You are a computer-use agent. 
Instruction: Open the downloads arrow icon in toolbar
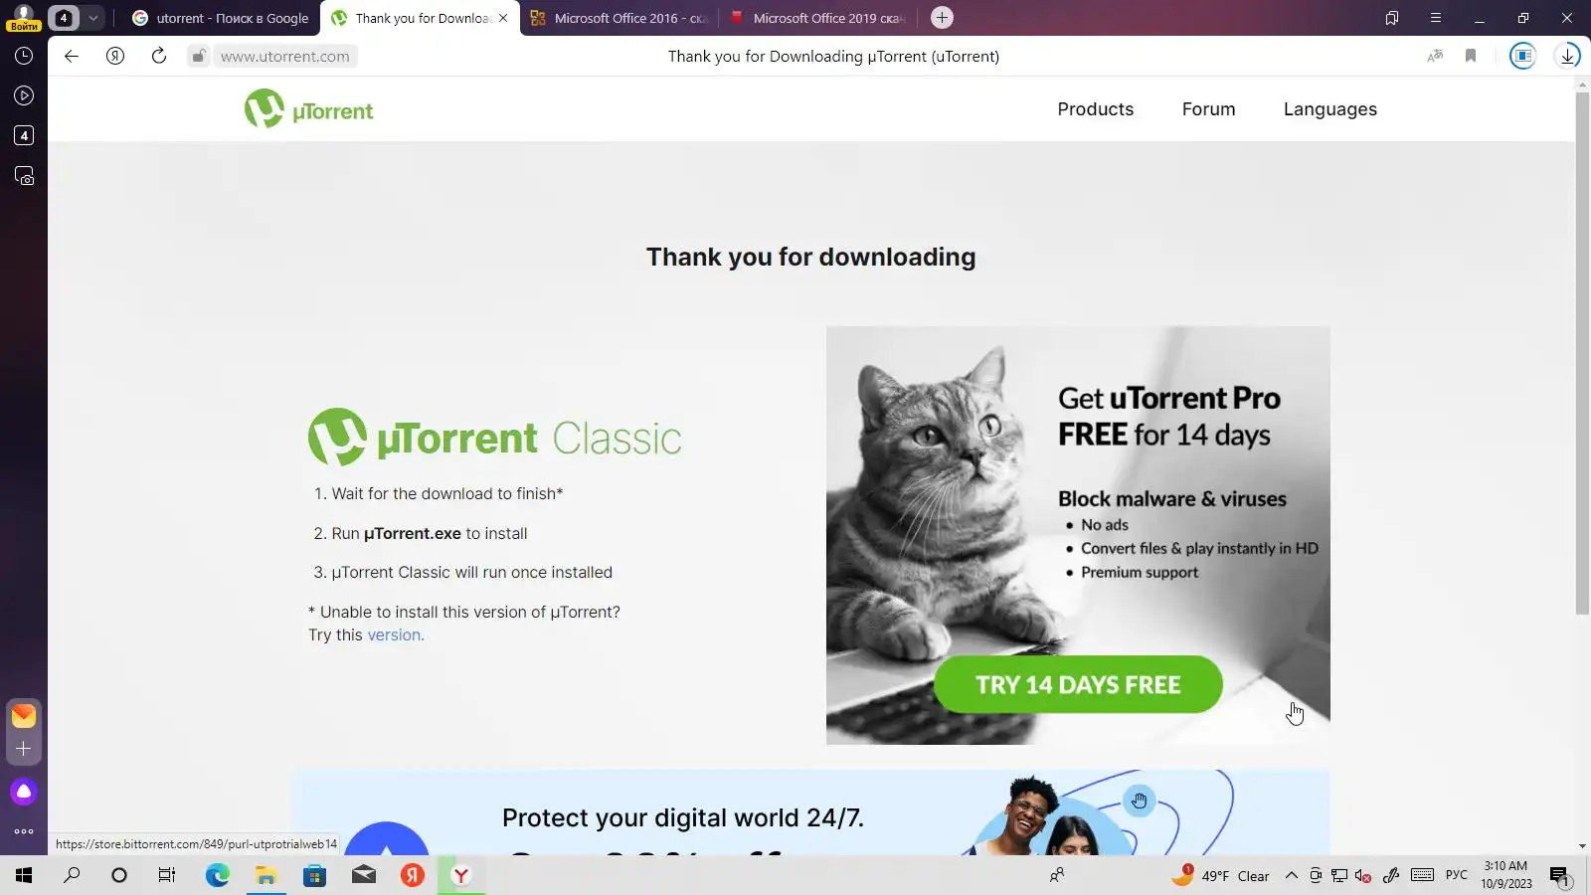click(x=1568, y=56)
